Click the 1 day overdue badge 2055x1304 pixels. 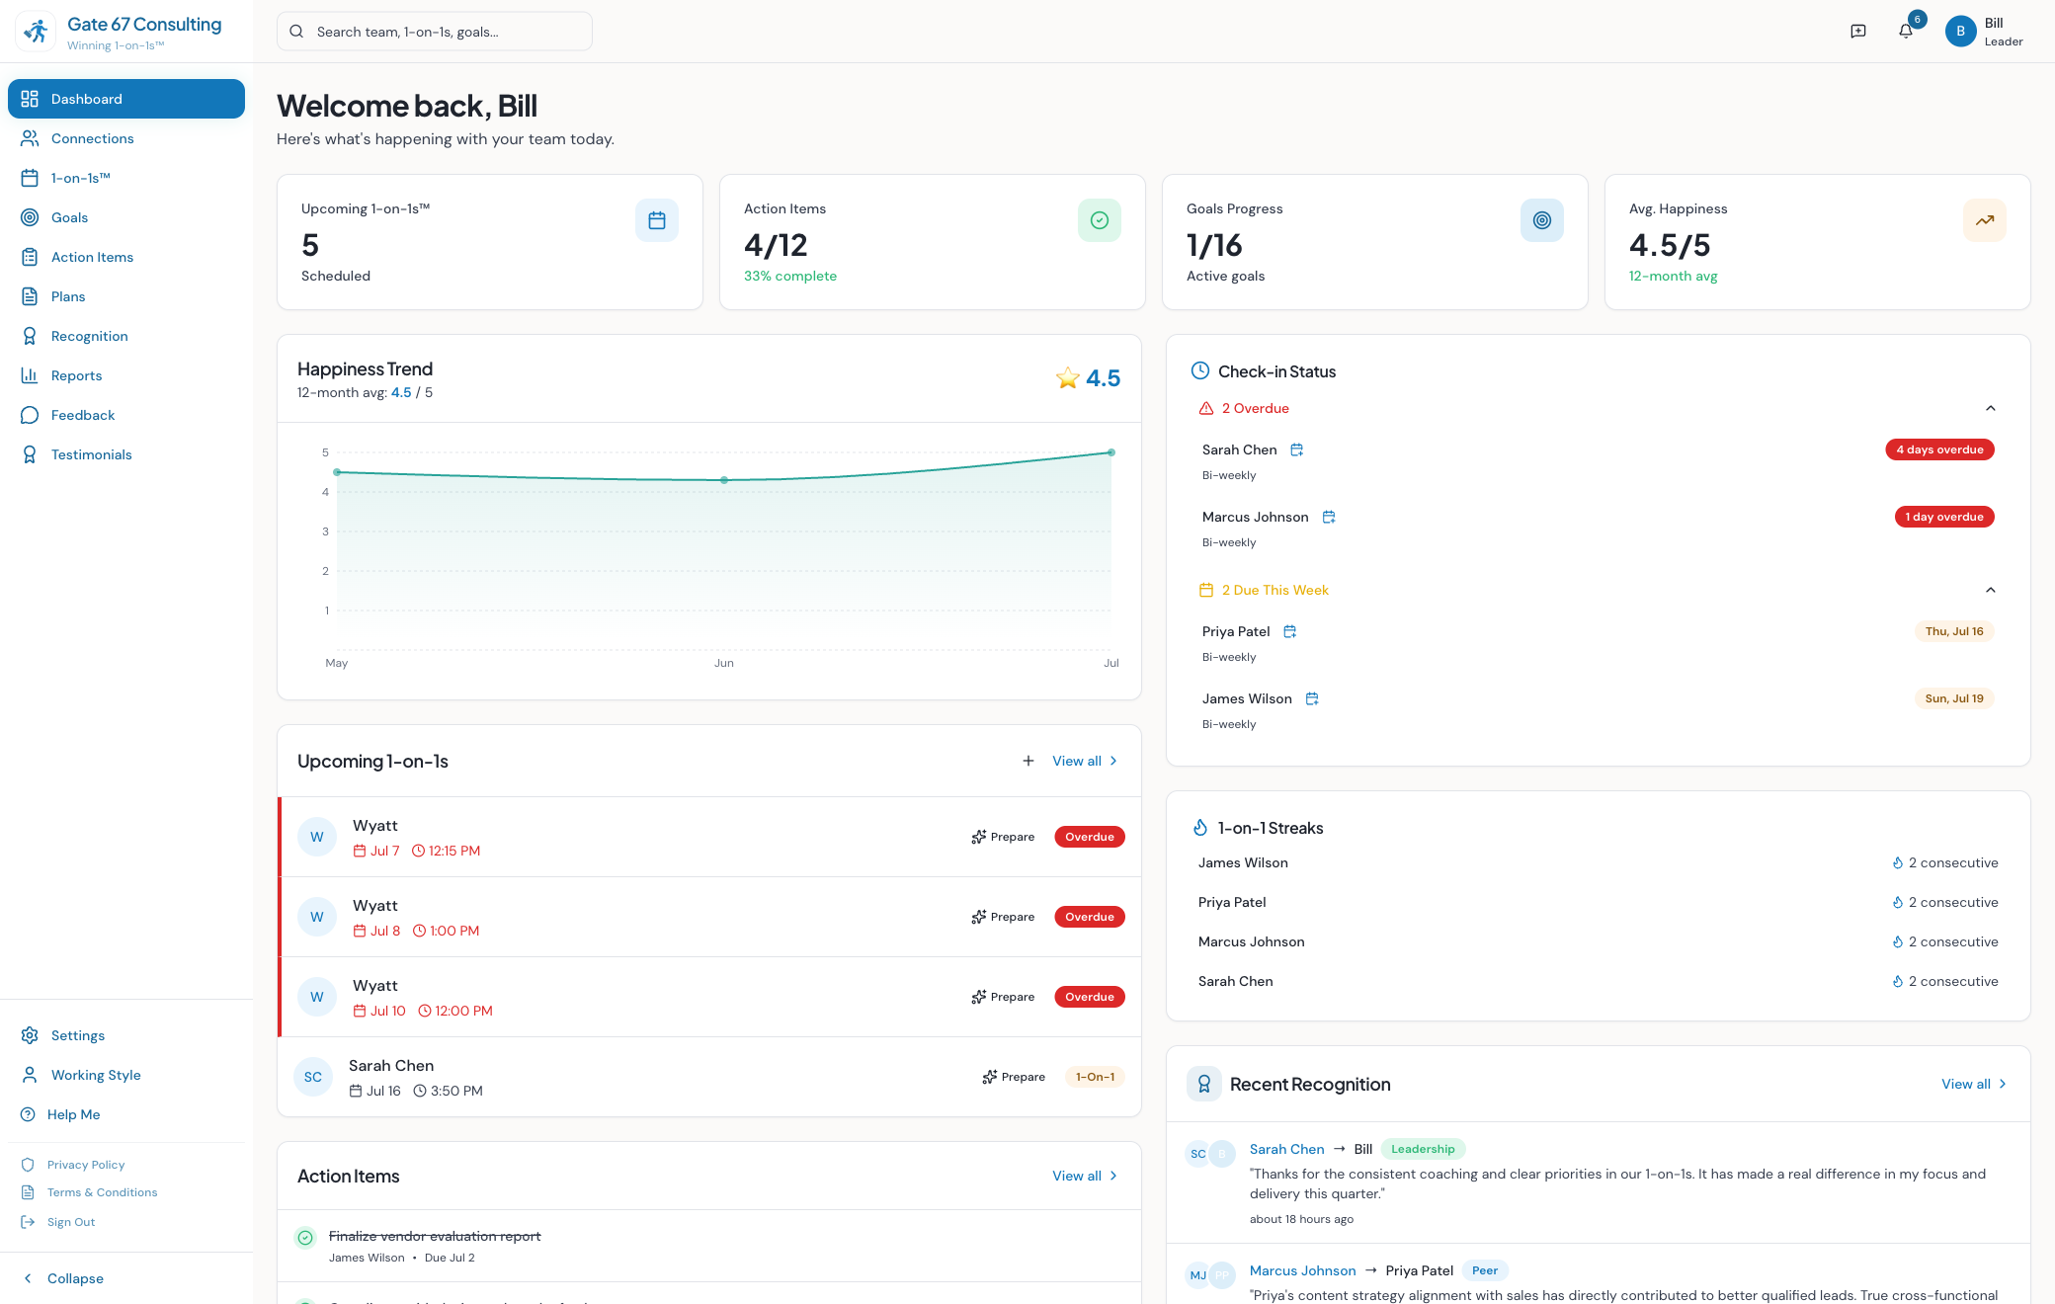[x=1943, y=517]
